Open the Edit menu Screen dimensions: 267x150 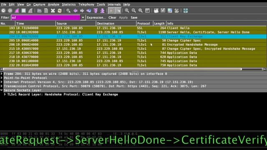tap(12, 5)
